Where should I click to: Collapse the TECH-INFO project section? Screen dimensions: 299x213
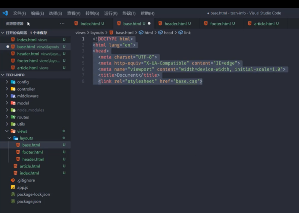(3, 75)
